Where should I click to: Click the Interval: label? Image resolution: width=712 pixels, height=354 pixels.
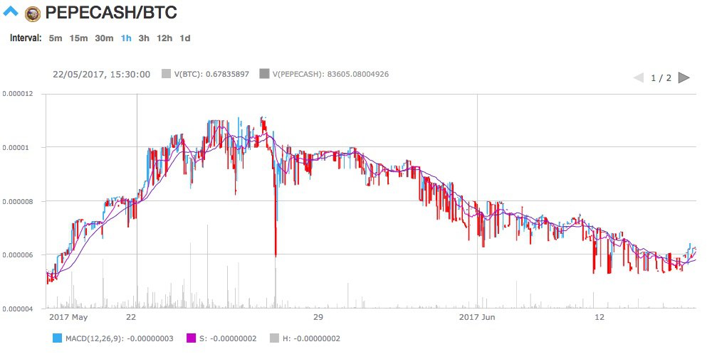click(x=26, y=38)
